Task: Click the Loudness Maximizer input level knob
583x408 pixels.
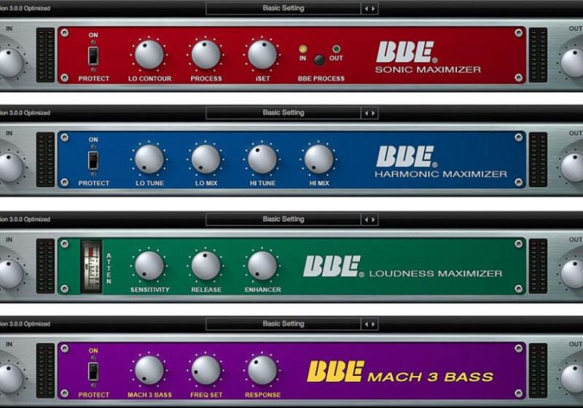Action: click(9, 274)
